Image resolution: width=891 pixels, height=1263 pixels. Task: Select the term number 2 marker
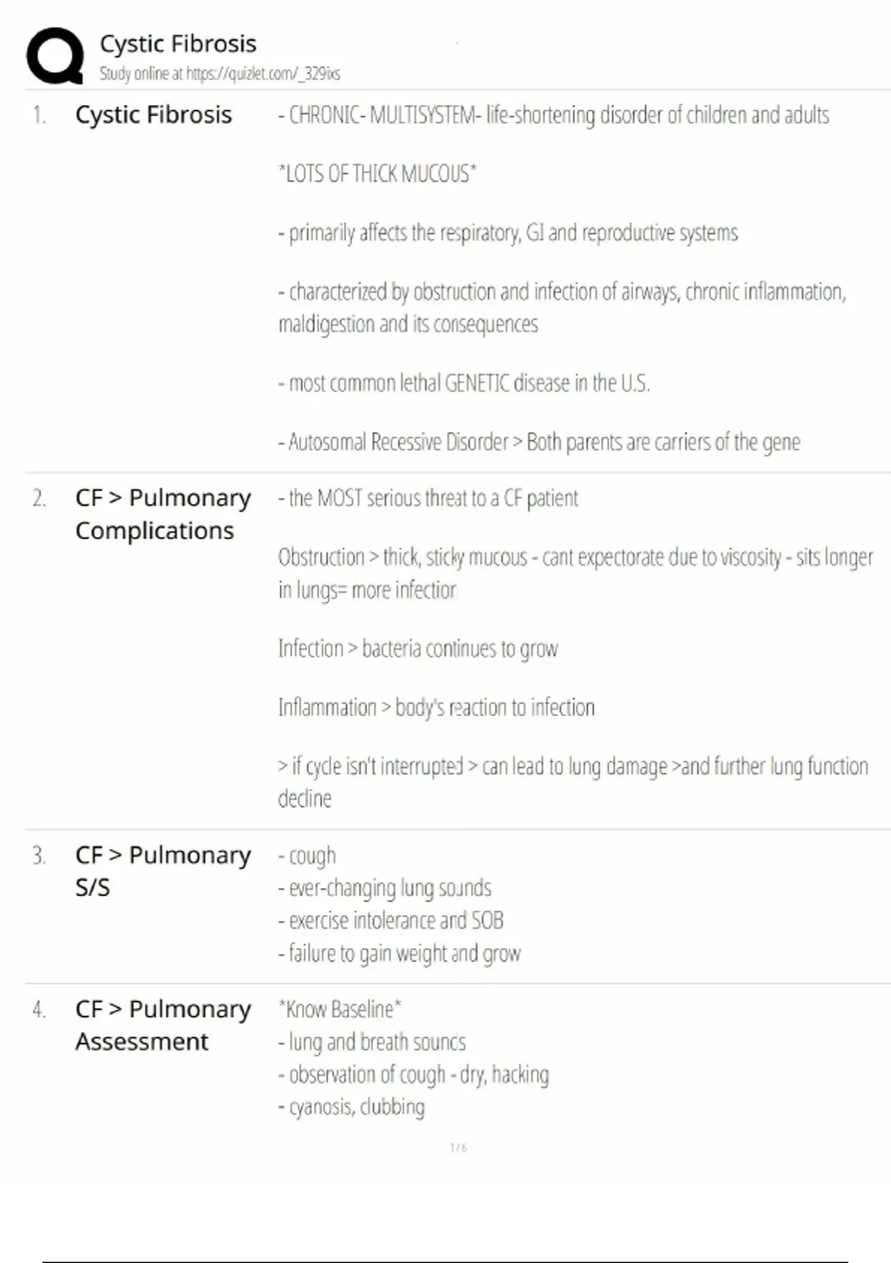click(39, 498)
